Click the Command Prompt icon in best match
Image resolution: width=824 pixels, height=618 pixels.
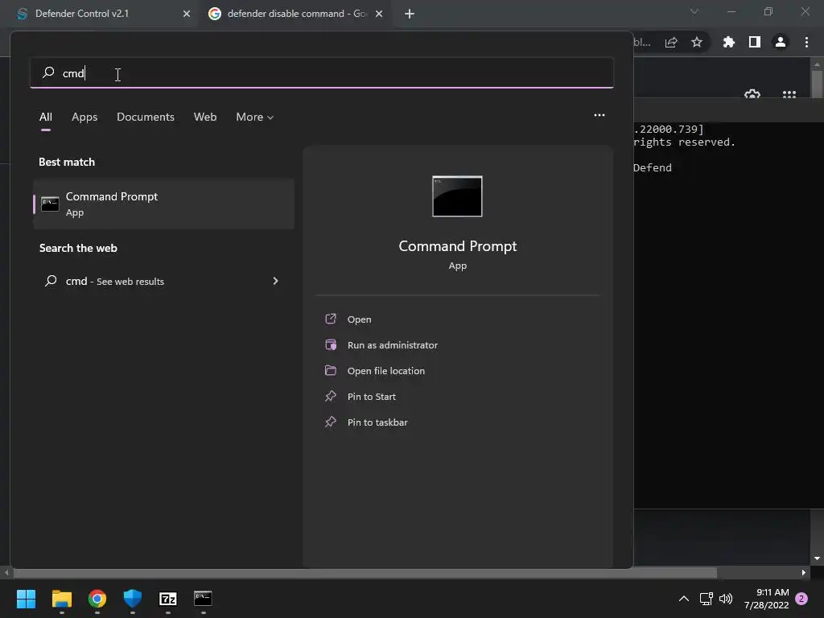[x=50, y=204]
